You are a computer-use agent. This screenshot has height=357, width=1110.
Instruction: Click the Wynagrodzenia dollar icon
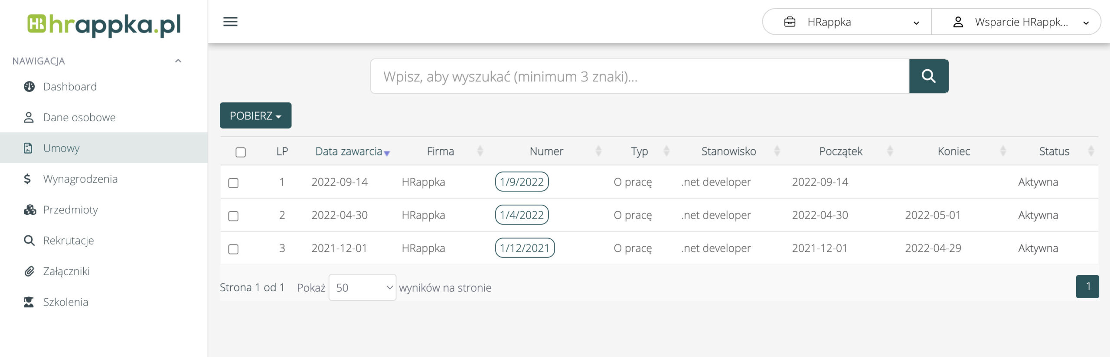point(27,179)
